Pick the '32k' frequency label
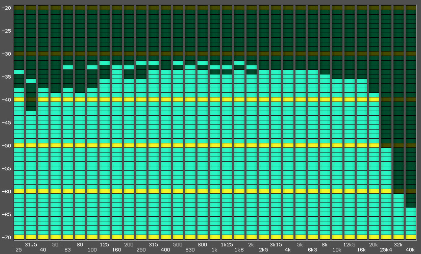Viewport: 421px width, 254px height. click(x=398, y=245)
